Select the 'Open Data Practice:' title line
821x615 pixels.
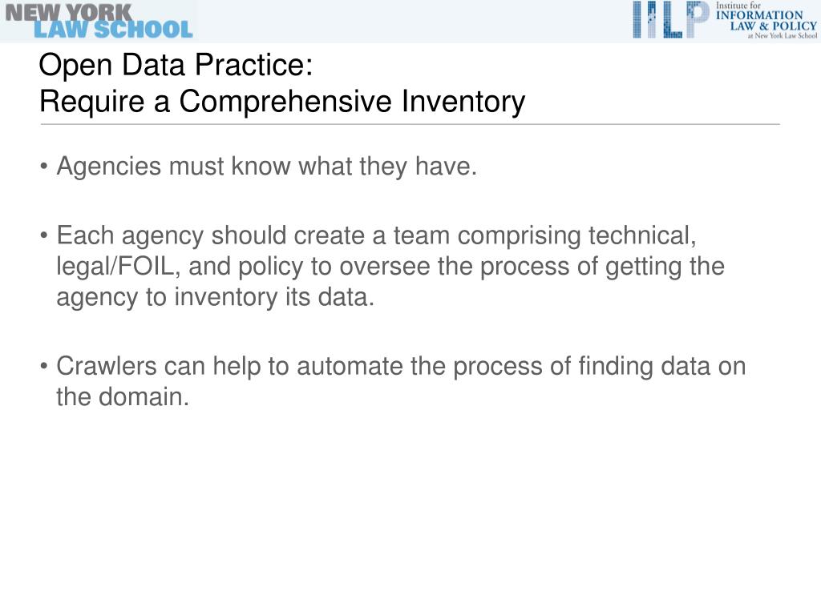pos(176,66)
